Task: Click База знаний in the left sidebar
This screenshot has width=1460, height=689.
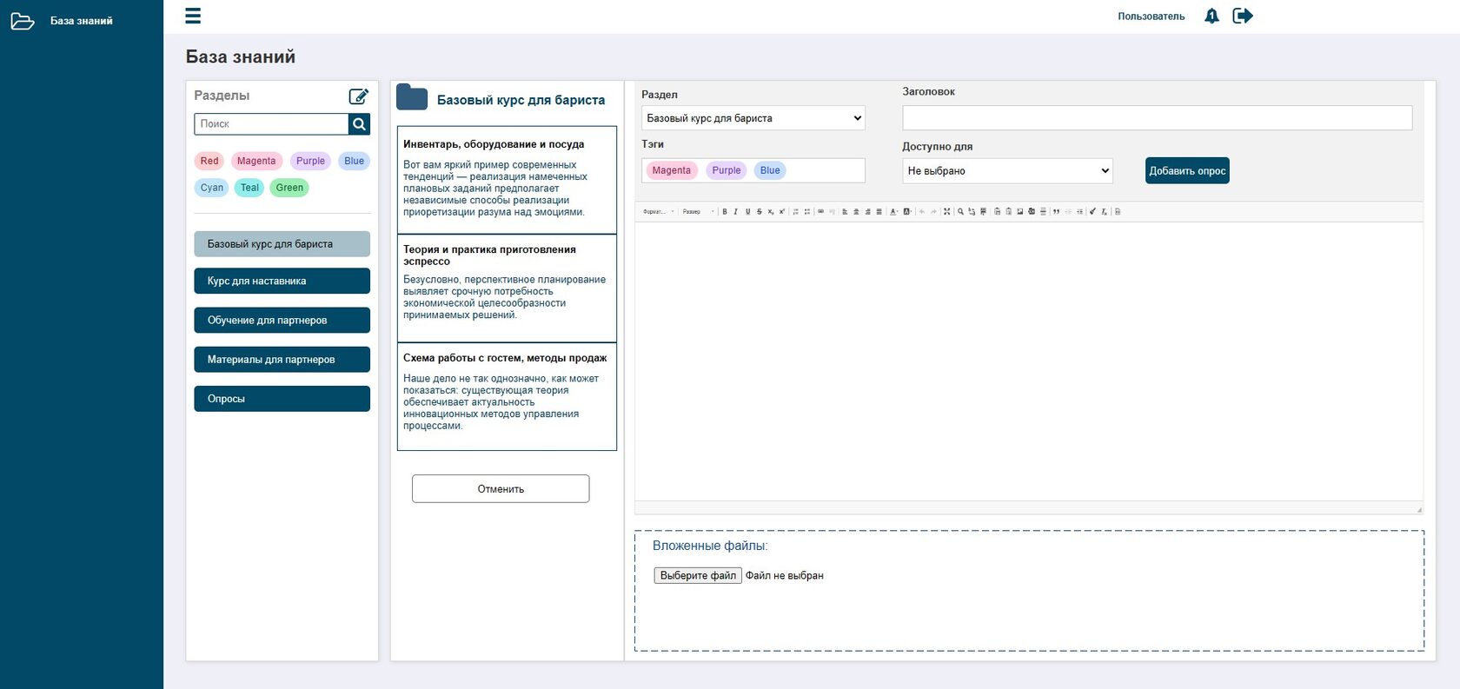Action: (x=82, y=21)
